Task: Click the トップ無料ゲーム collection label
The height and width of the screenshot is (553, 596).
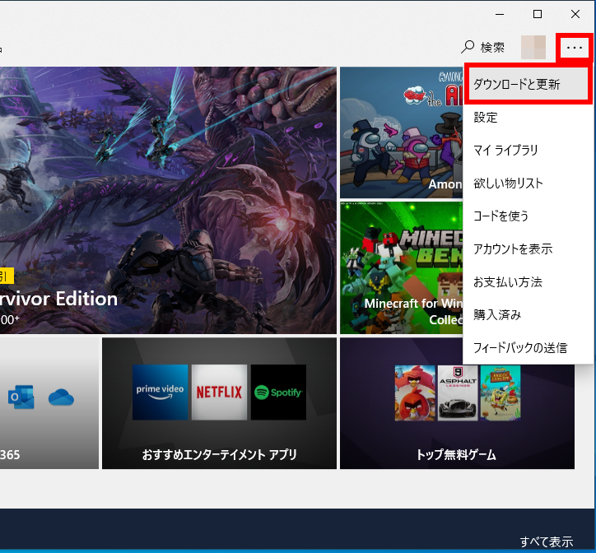Action: pos(457,454)
